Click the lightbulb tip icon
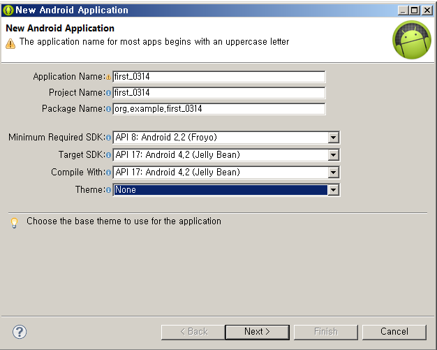 point(14,223)
